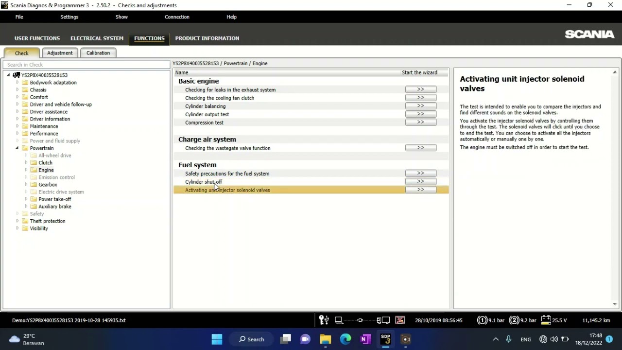
Task: Click the computer-to-vehicle connection icon
Action: click(x=363, y=320)
